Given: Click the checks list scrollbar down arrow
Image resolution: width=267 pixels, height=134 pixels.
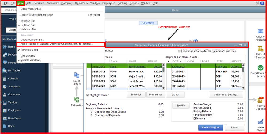Looking at the screenshot, I should tap(164, 88).
